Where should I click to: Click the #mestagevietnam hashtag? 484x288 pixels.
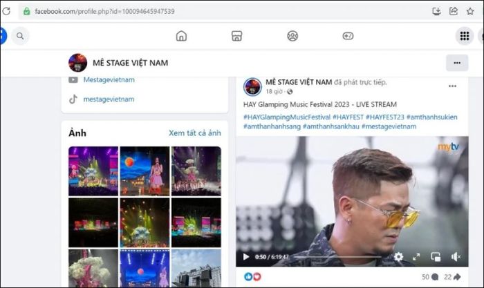click(389, 126)
